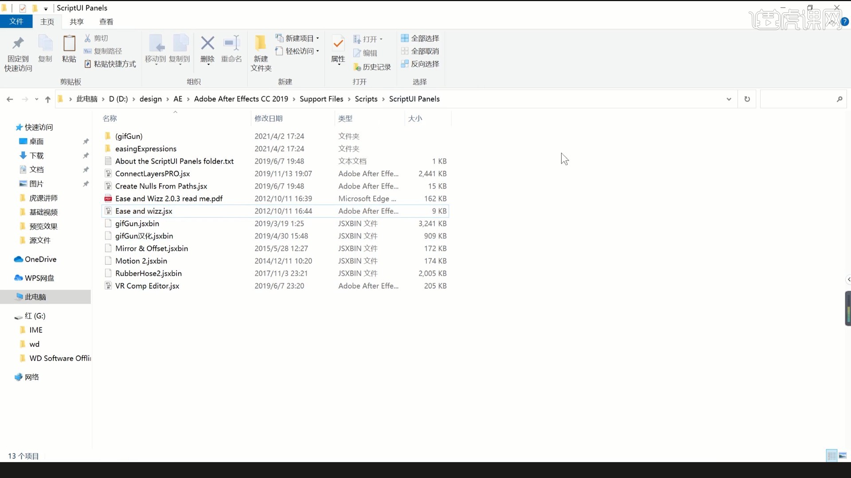Click the Edit ribbon button
The width and height of the screenshot is (851, 478).
pyautogui.click(x=365, y=53)
